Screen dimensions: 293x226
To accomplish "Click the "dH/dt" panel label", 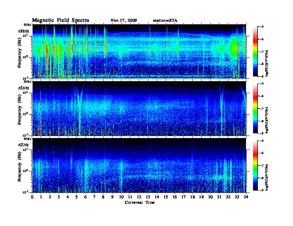I will [x=24, y=31].
